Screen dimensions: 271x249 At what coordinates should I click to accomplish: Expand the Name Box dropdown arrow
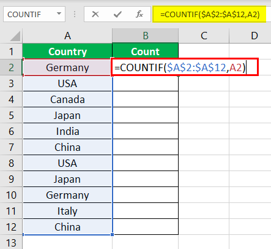59,14
